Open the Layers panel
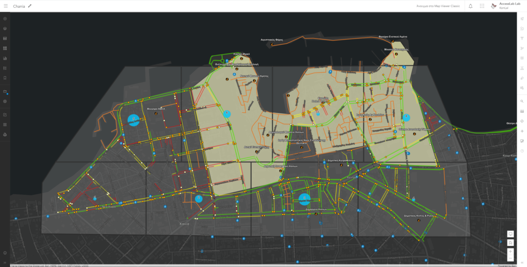 tap(5, 28)
